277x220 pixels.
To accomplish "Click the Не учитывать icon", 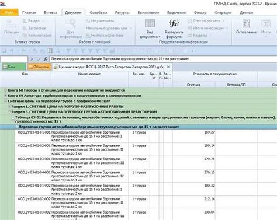I will coord(88,21).
